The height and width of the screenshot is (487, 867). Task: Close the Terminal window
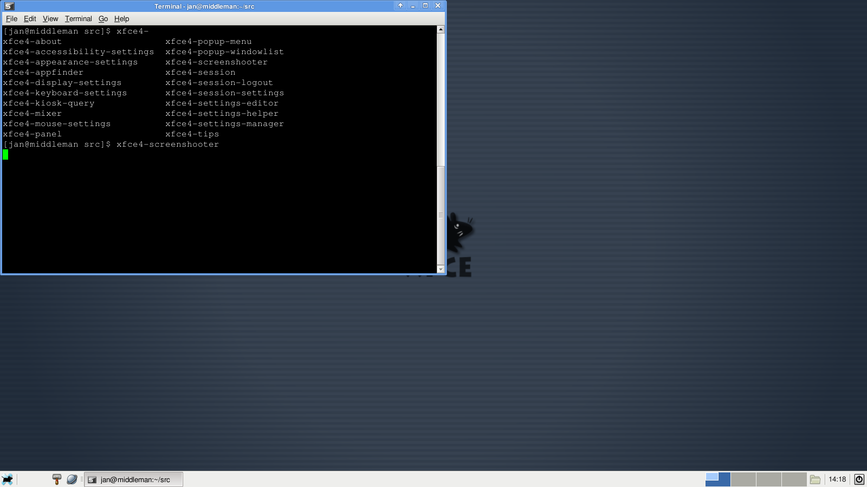click(438, 6)
